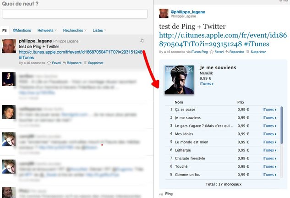The width and height of the screenshot is (290, 198).
Task: Click the Supprimer trash in the timeline tweet
Action: coord(94,62)
